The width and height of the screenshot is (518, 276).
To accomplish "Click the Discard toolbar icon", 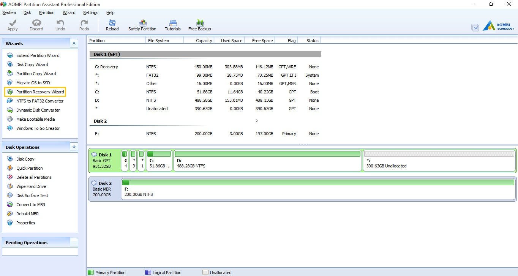I will click(x=36, y=23).
